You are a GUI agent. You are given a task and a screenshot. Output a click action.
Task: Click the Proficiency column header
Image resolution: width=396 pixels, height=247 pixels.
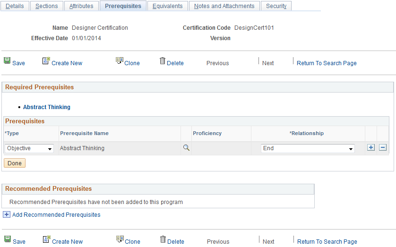[x=207, y=133]
